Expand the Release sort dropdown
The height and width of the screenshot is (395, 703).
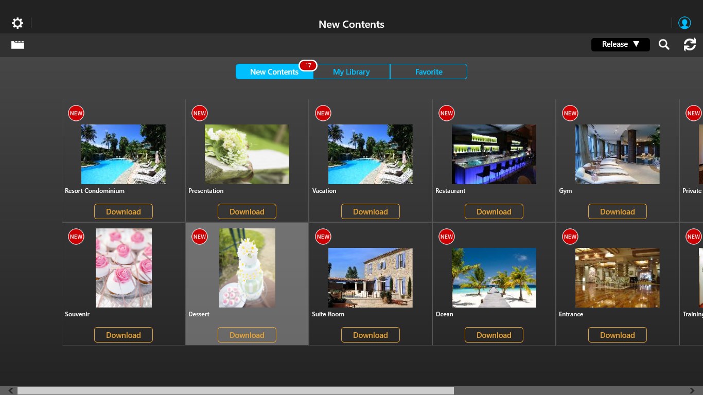tap(620, 44)
